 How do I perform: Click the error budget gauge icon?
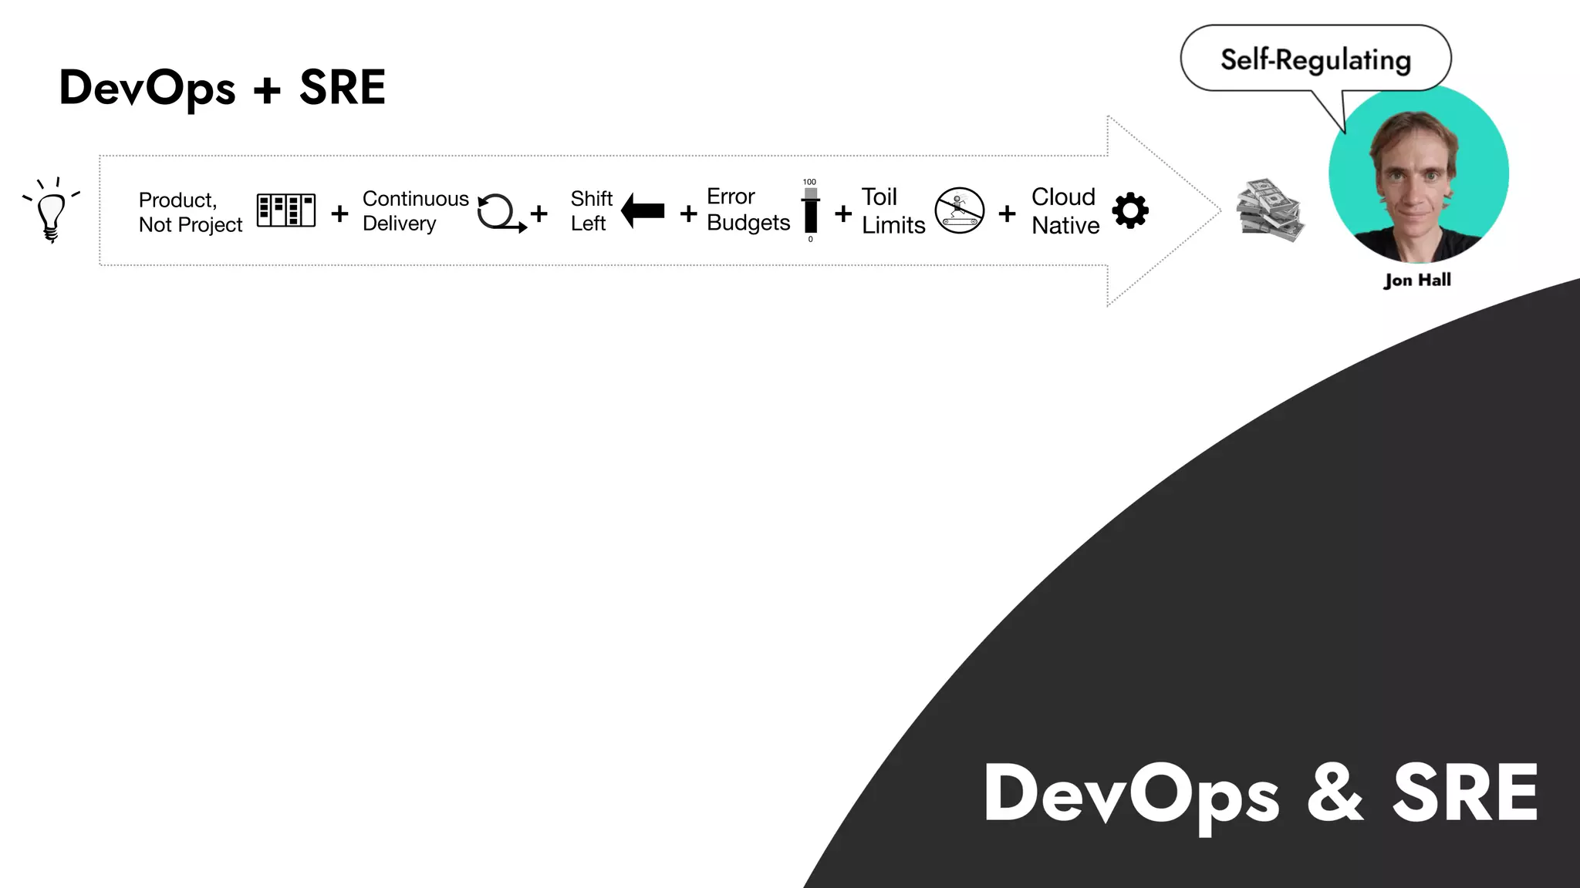[x=810, y=210]
